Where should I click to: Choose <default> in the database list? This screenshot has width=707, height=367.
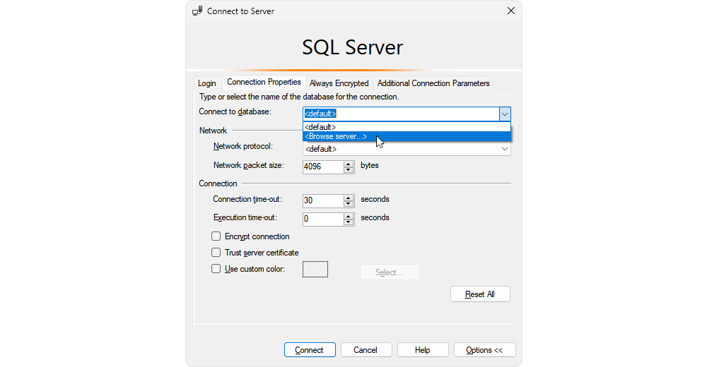(x=407, y=127)
